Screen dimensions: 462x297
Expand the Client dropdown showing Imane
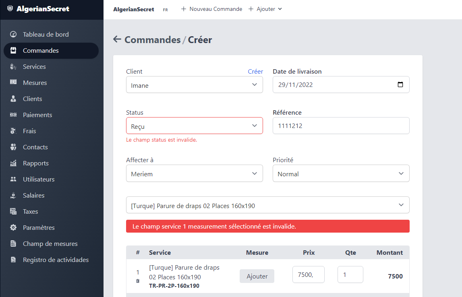pyautogui.click(x=195, y=85)
